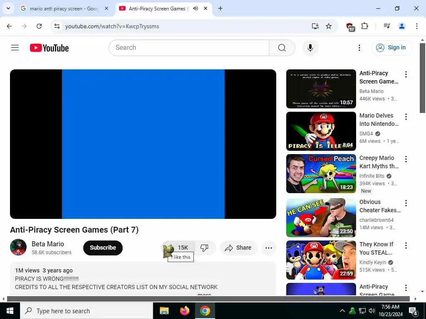Click the taskbar search box
426x319 pixels.
click(x=87, y=311)
